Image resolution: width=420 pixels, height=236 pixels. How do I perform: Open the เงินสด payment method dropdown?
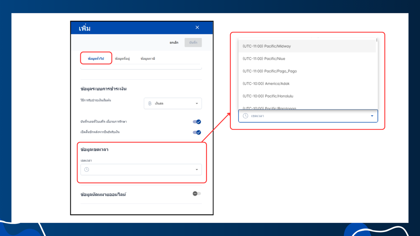(x=173, y=103)
